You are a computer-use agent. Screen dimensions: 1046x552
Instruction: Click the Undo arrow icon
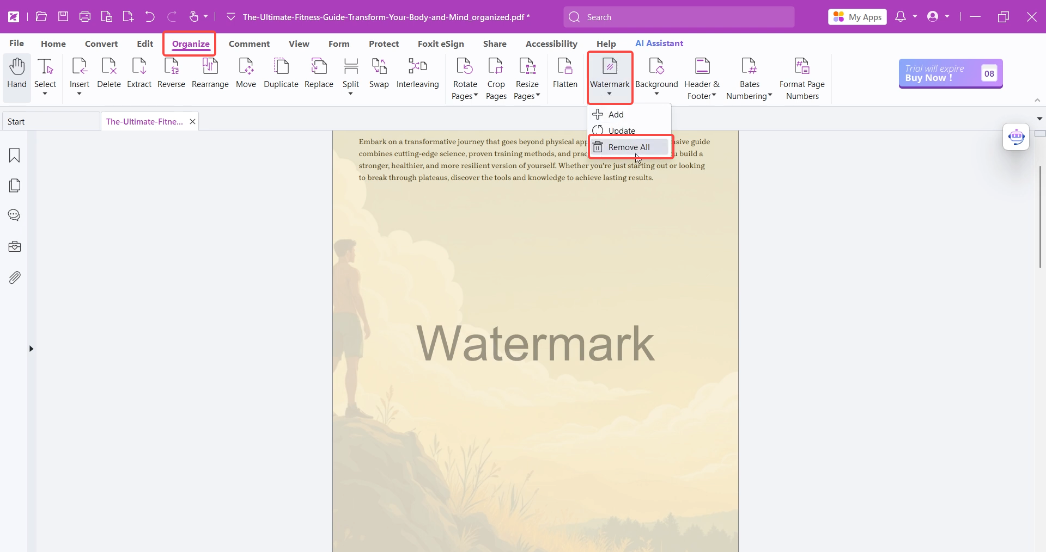click(x=150, y=17)
